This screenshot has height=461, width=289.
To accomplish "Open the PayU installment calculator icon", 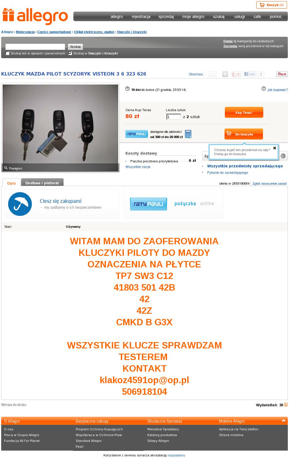I will pos(188,134).
